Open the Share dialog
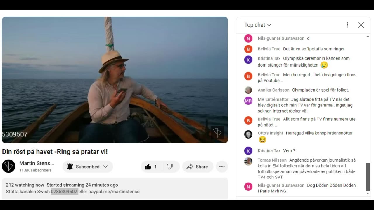The image size is (374, 210). point(198,167)
